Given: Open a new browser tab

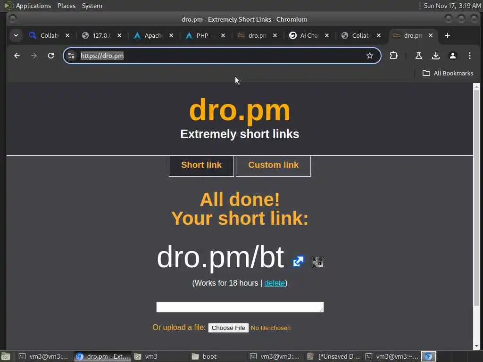Looking at the screenshot, I should (x=447, y=35).
